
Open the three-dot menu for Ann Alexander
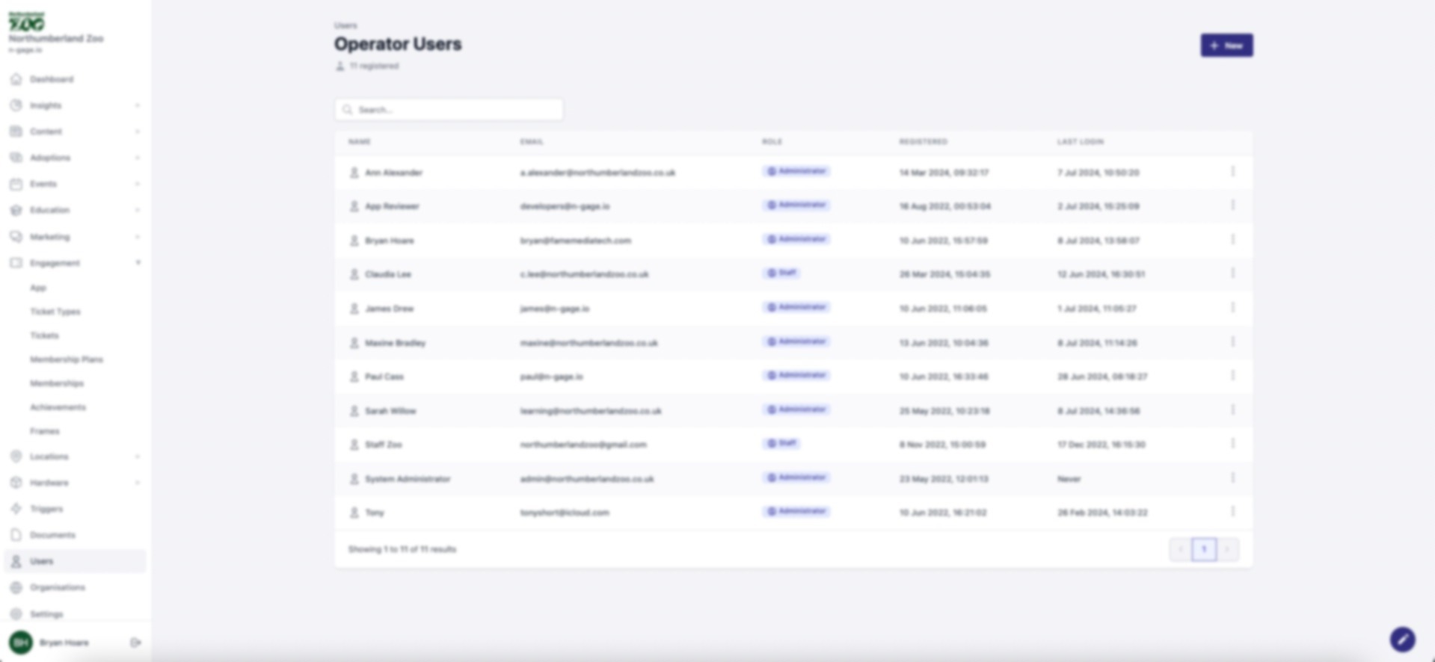[1232, 172]
